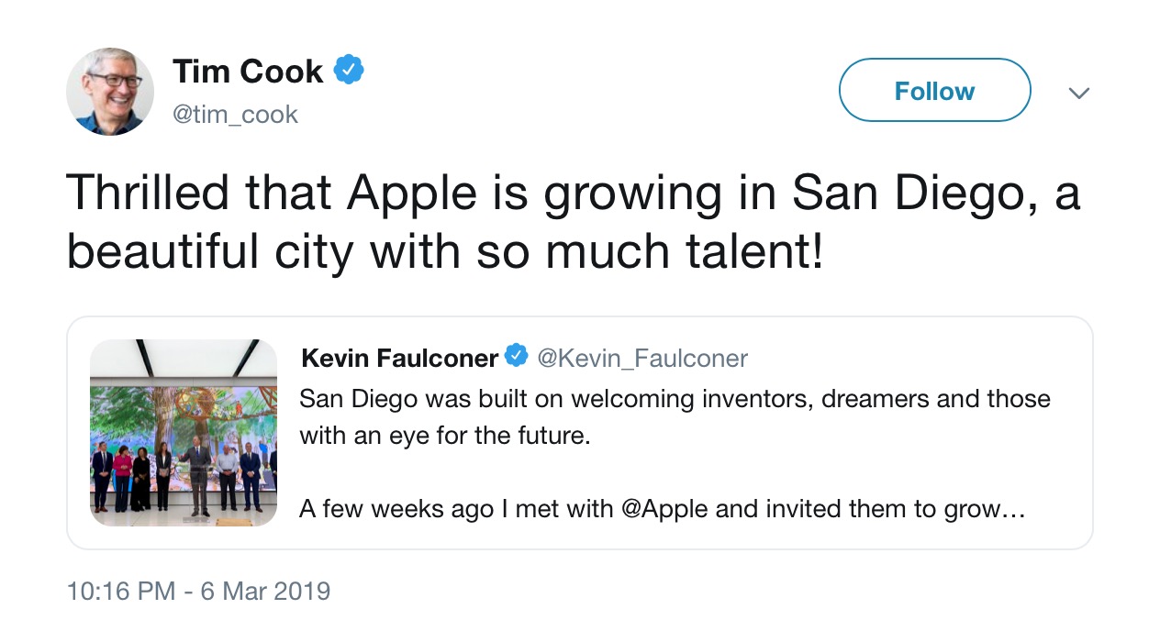Select the "6 Mar 2019" date text

265,591
